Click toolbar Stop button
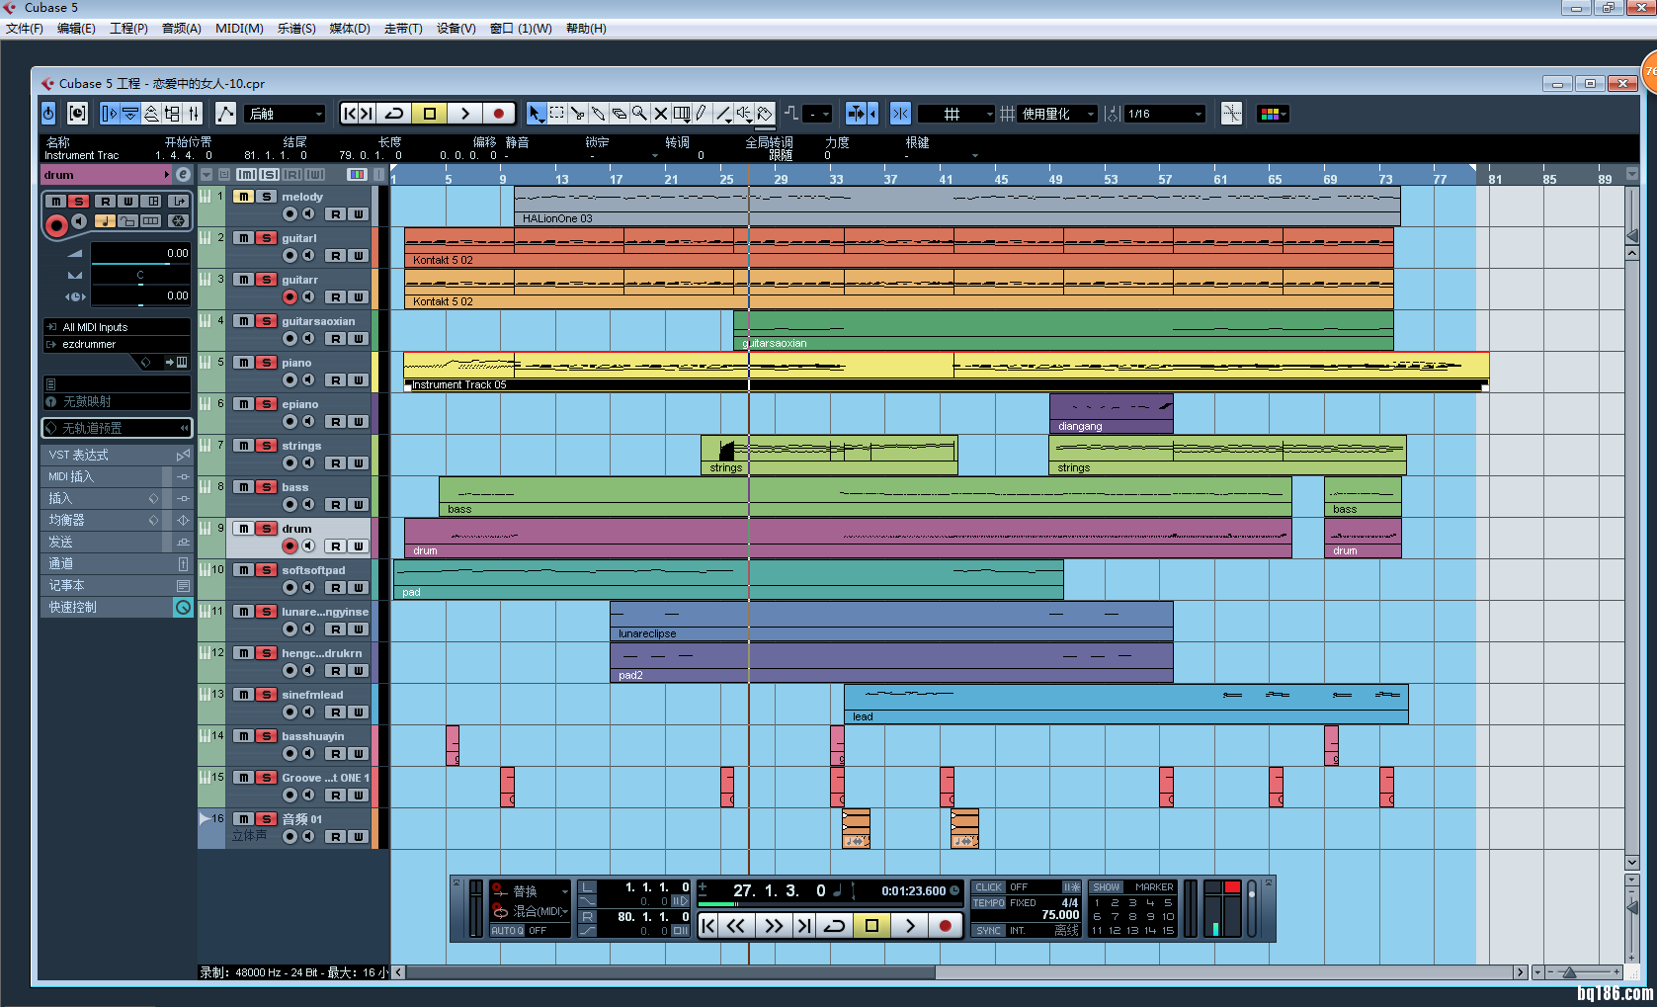The width and height of the screenshot is (1657, 1007). tap(430, 114)
